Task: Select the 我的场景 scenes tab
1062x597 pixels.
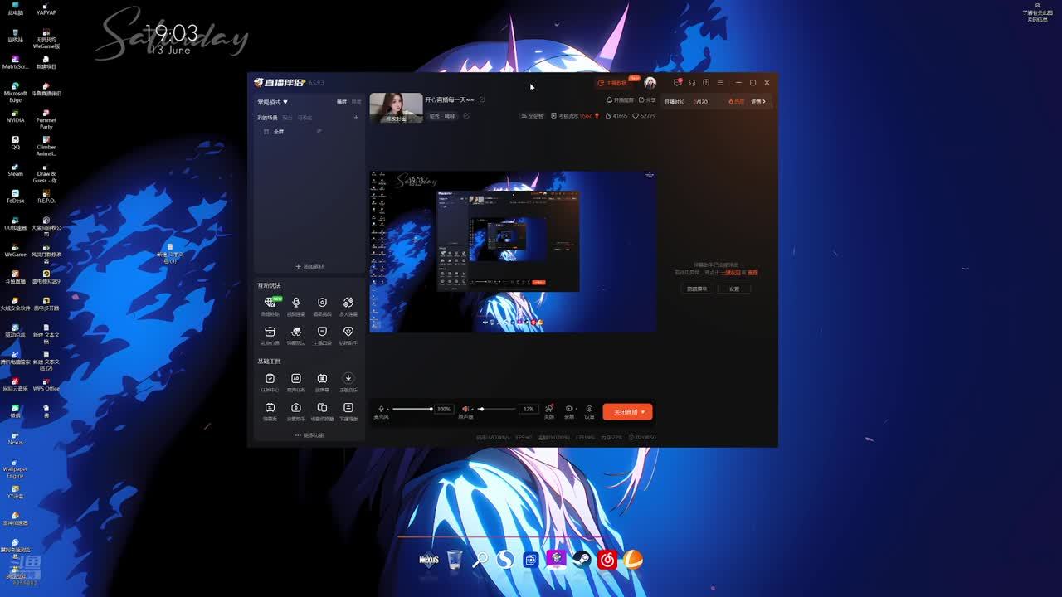Action: [x=267, y=118]
